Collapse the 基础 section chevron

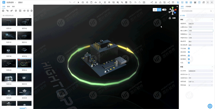[x=212, y=20]
